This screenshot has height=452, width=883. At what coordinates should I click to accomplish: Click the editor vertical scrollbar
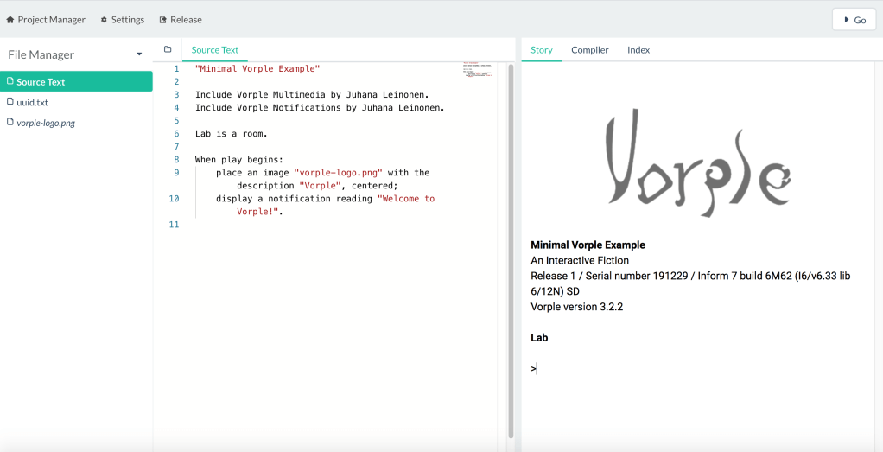(510, 251)
